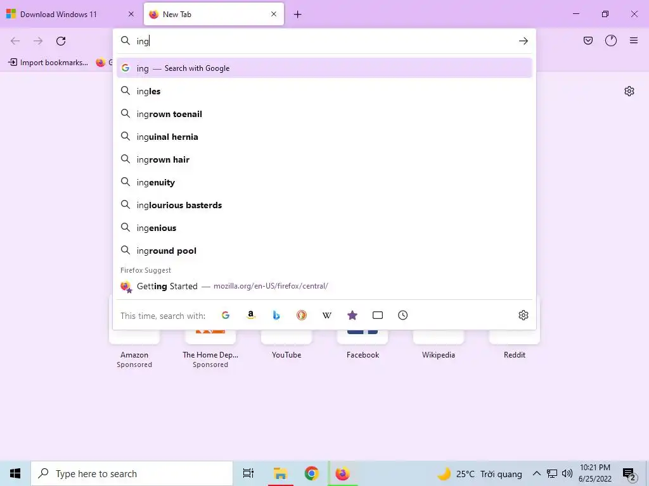Open the Windows Start menu
Screen dimensions: 649x486
[x=15, y=473]
